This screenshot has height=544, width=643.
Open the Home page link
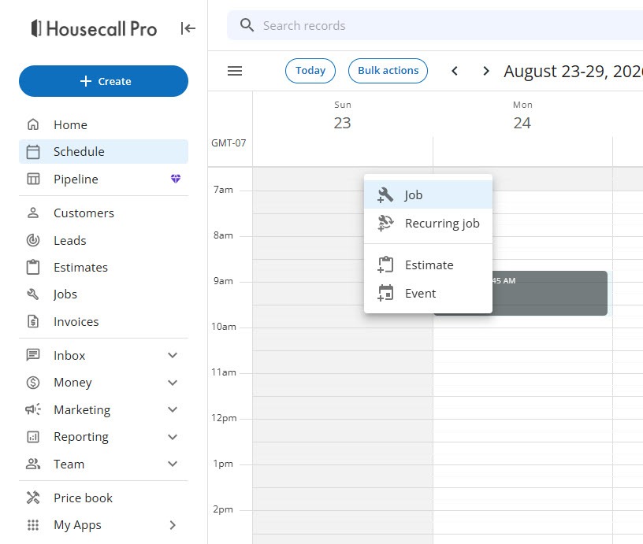point(103,124)
